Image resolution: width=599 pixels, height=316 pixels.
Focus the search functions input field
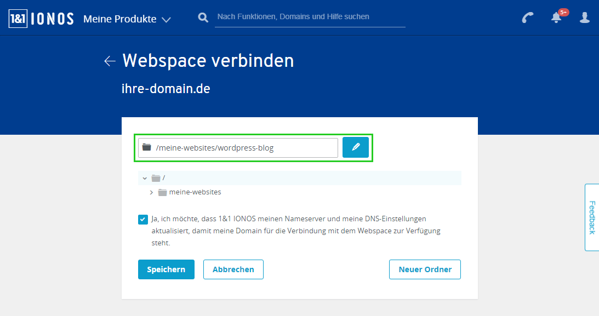[310, 17]
